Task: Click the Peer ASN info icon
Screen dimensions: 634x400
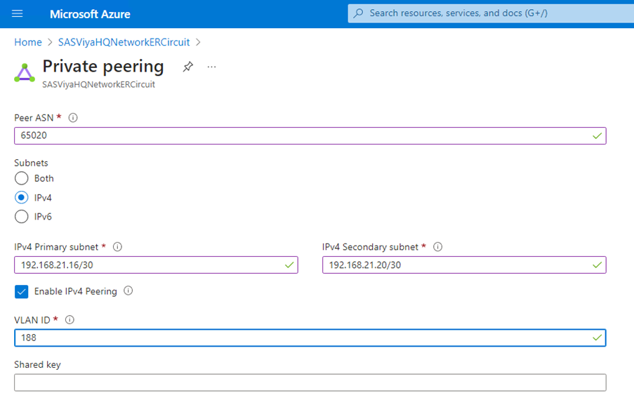Action: [x=73, y=118]
